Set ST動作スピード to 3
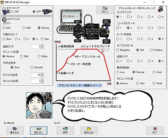This screenshot has height=138, width=168. [x=26, y=39]
